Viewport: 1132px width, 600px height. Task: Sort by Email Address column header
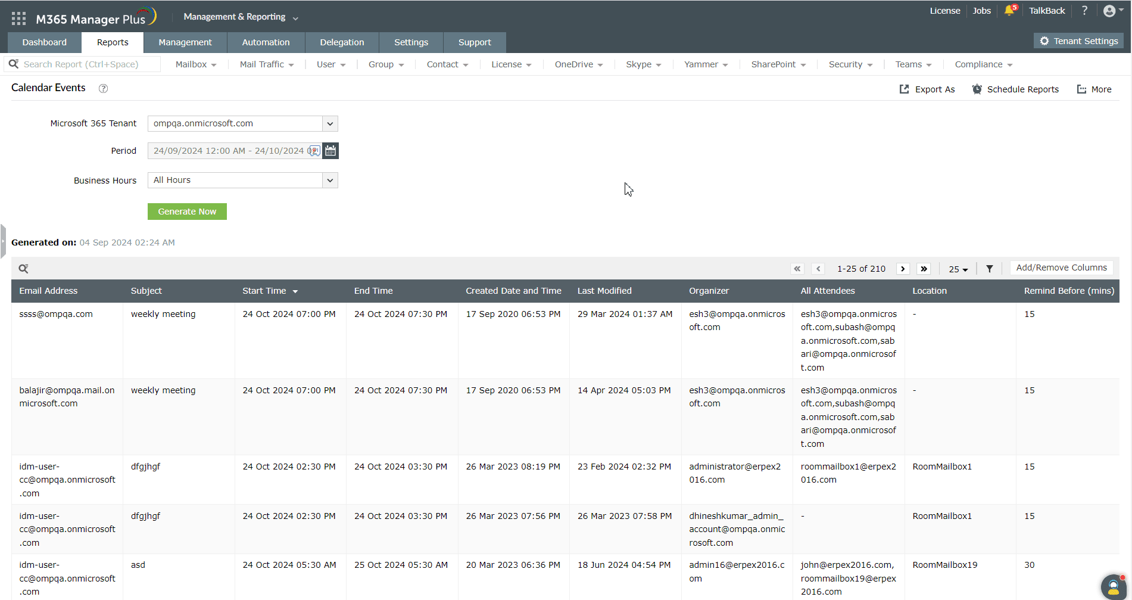click(x=48, y=291)
